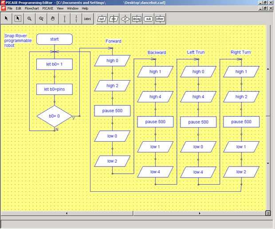
Task: Select 'high 2' block under Right Turn
Action: point(241,97)
